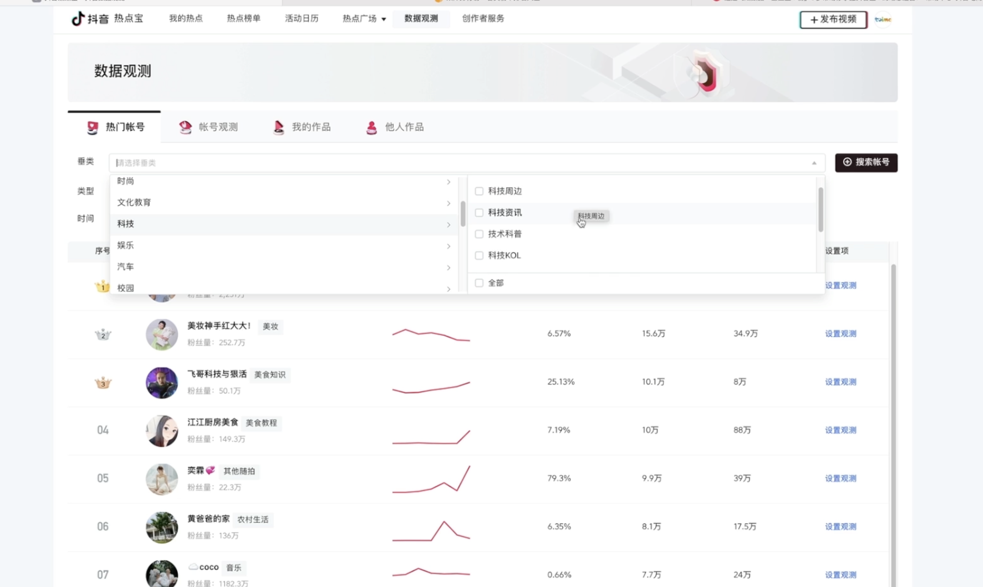Image resolution: width=983 pixels, height=587 pixels.
Task: Click the rank 2 silver crown icon
Action: click(103, 335)
